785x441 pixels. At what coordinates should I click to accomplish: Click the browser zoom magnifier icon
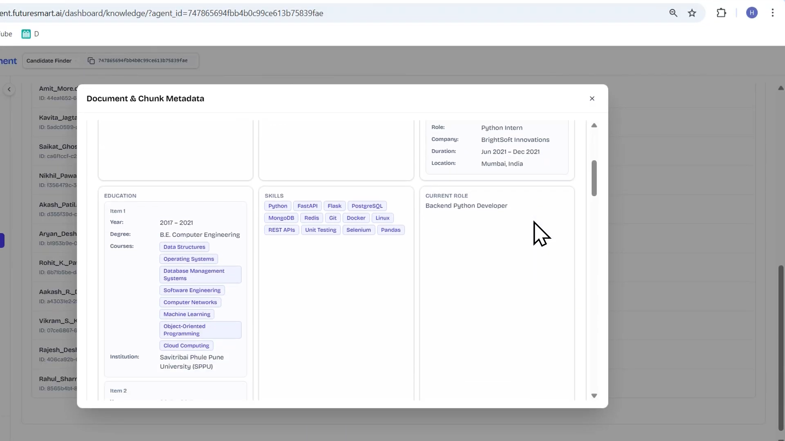[x=673, y=13]
